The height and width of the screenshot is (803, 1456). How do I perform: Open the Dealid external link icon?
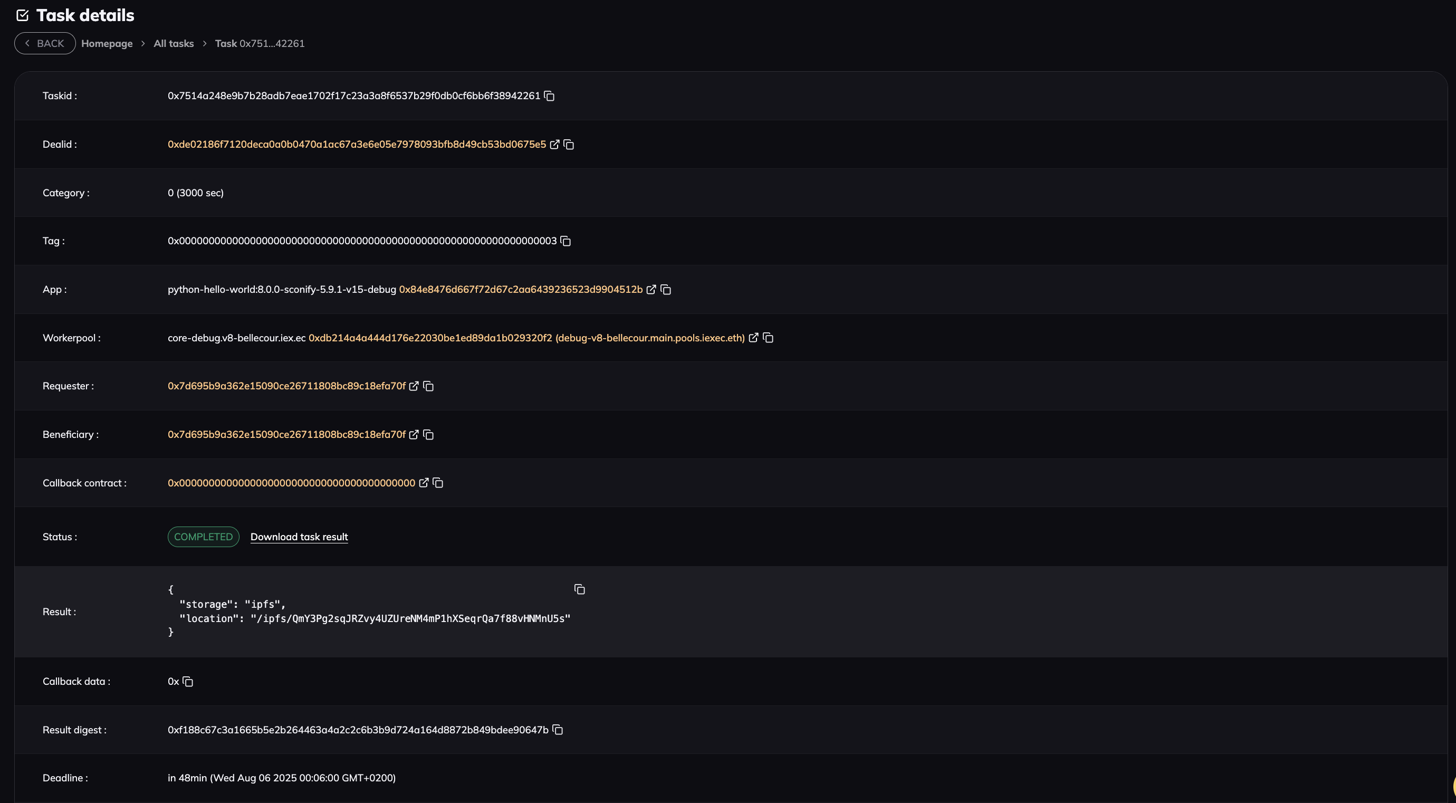click(x=554, y=145)
